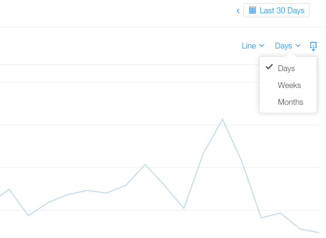
Task: Click the Last 30 Days text
Action: coord(282,11)
